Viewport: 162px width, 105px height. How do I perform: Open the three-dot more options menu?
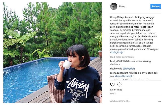click(x=159, y=101)
